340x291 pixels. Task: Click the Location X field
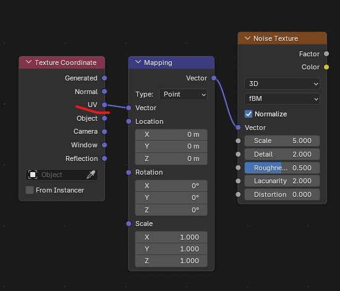[x=171, y=134]
